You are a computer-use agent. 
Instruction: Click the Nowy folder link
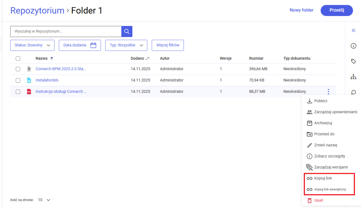click(x=301, y=10)
